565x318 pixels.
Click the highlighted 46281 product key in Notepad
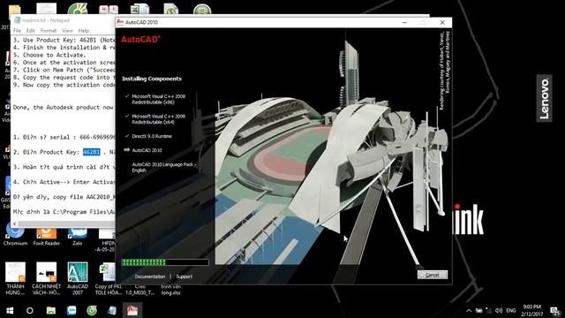pos(91,152)
